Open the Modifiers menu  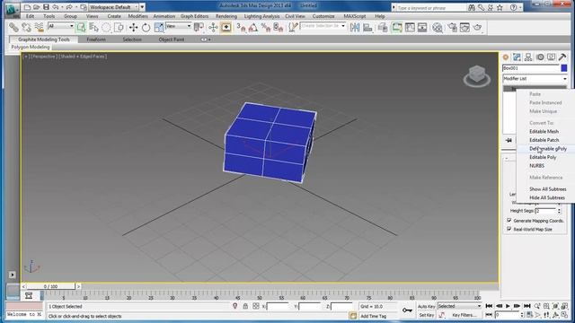point(137,16)
